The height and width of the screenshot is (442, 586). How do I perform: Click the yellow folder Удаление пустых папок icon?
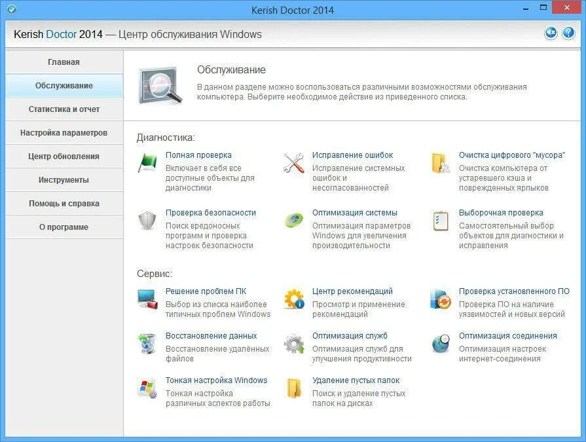294,388
